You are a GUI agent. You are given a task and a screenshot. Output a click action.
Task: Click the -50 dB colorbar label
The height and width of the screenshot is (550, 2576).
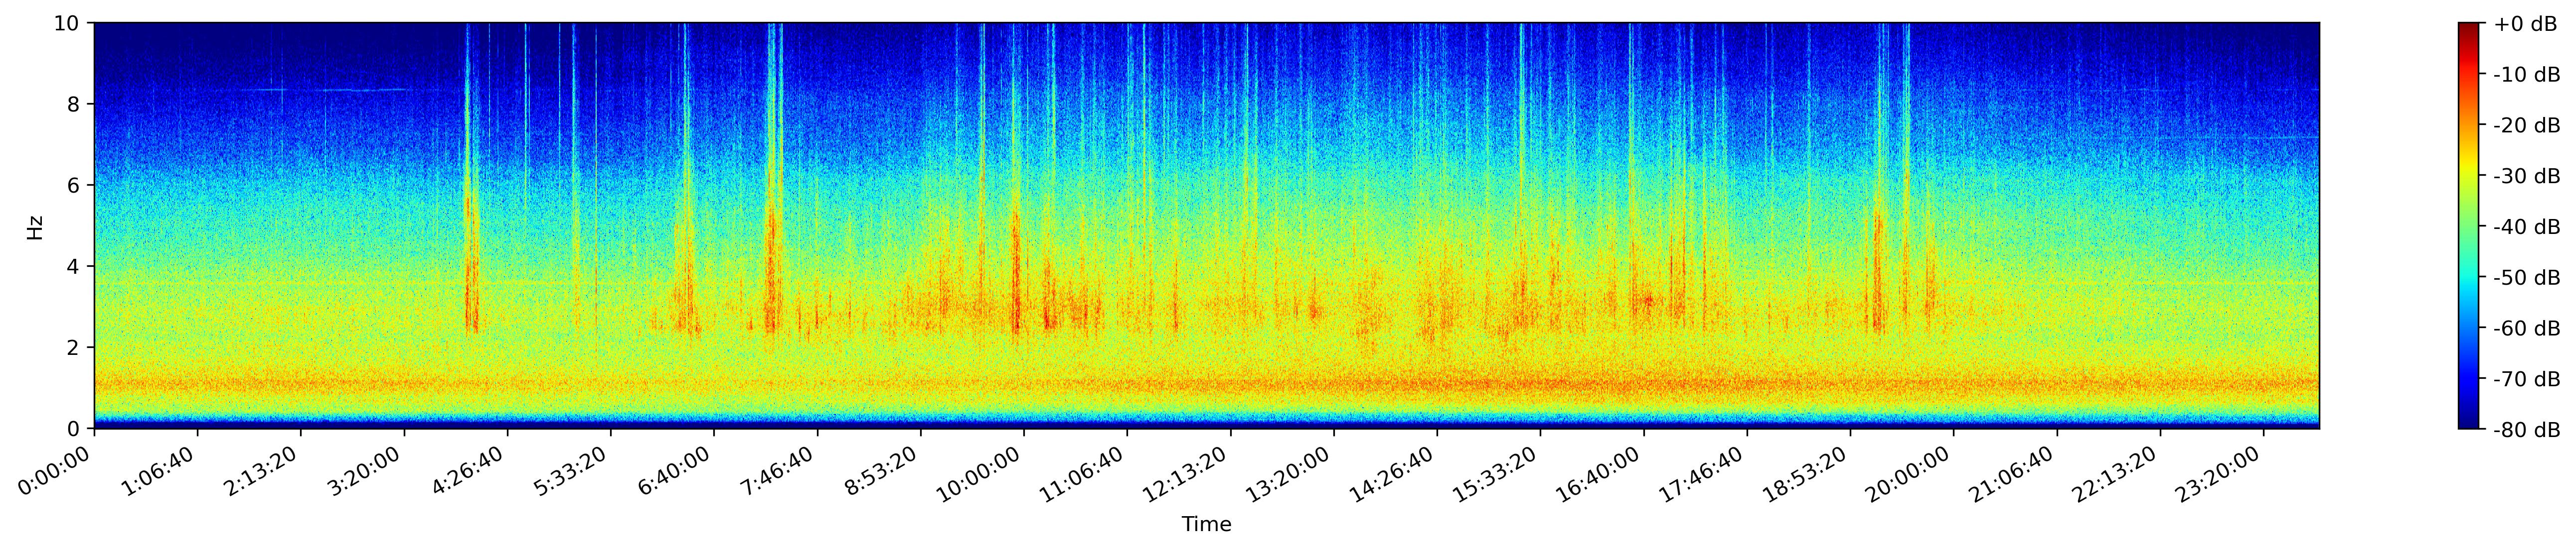[2527, 279]
